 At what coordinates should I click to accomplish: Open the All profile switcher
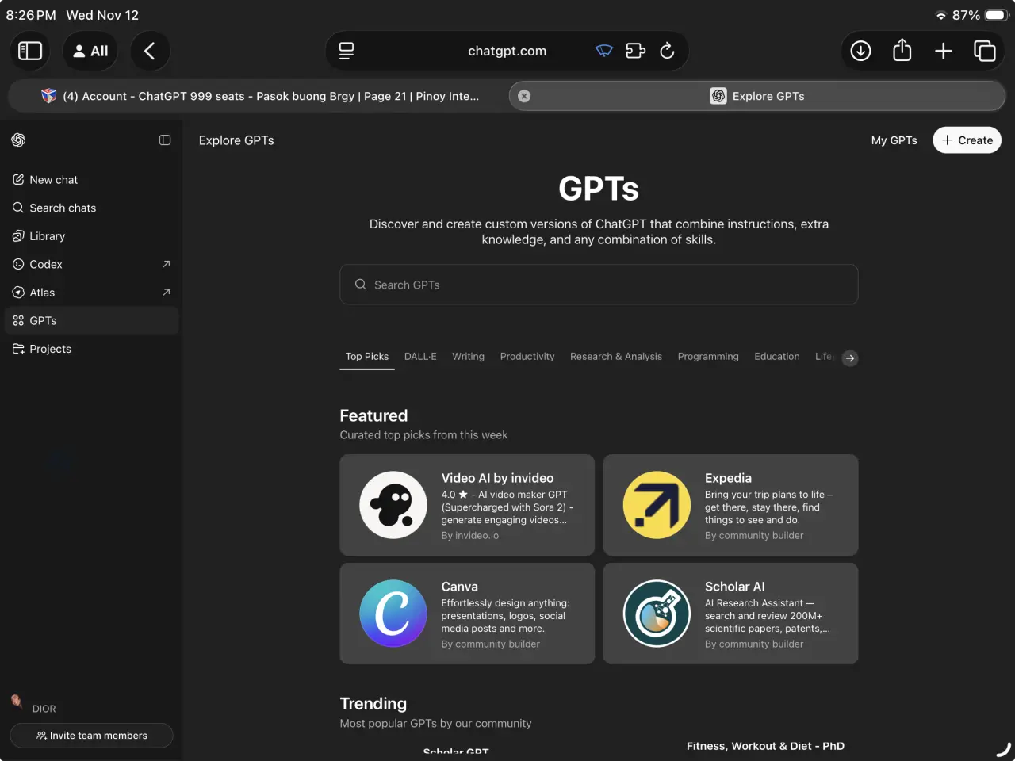tap(90, 51)
